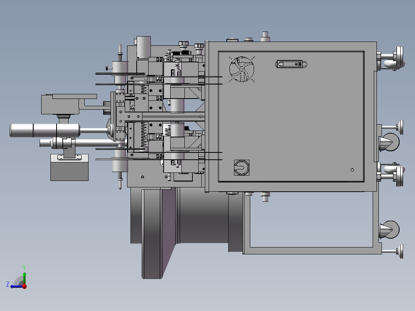
Task: Select the circular cooling fan grille on the cabinet
Action: 242,69
